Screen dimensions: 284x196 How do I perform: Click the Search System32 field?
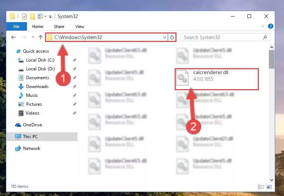pos(225,37)
